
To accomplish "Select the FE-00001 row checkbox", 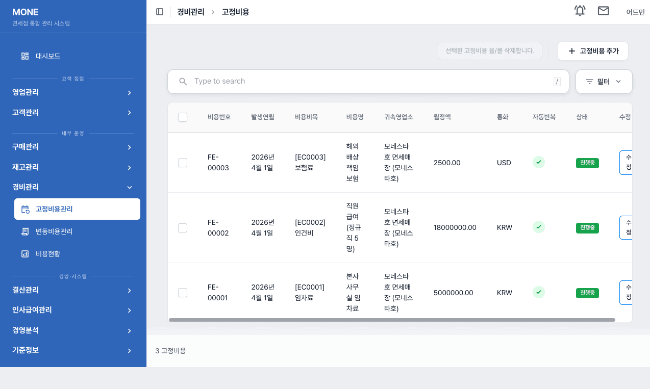I will pyautogui.click(x=183, y=293).
